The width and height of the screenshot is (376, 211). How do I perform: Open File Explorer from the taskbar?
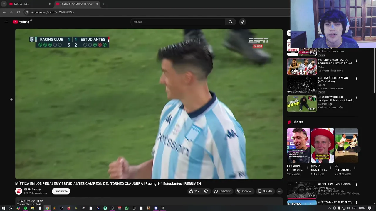[x=33, y=208]
